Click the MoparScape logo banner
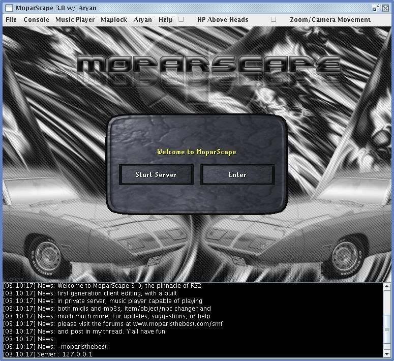Screen dimensions: 394x361 tap(208, 66)
